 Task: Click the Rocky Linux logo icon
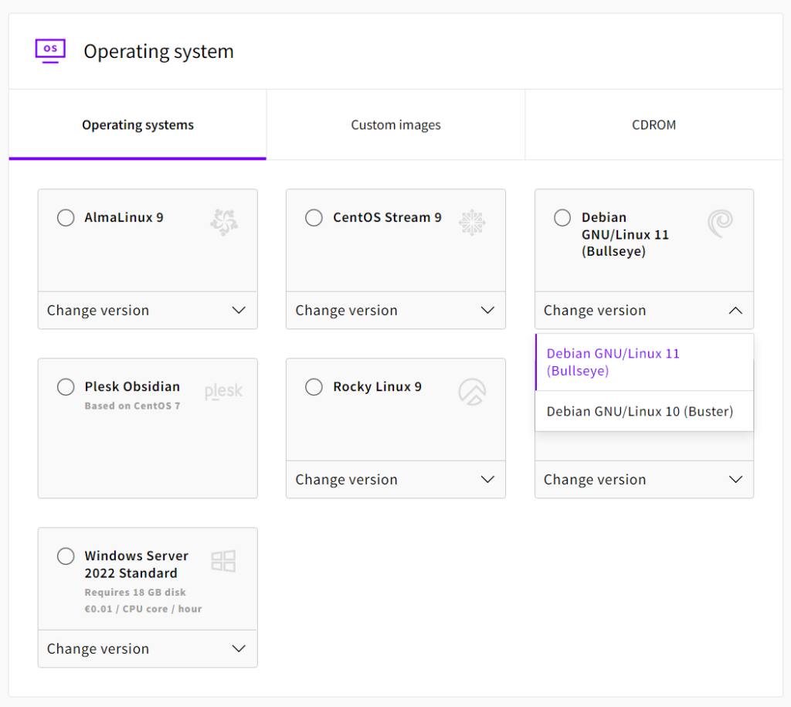472,392
